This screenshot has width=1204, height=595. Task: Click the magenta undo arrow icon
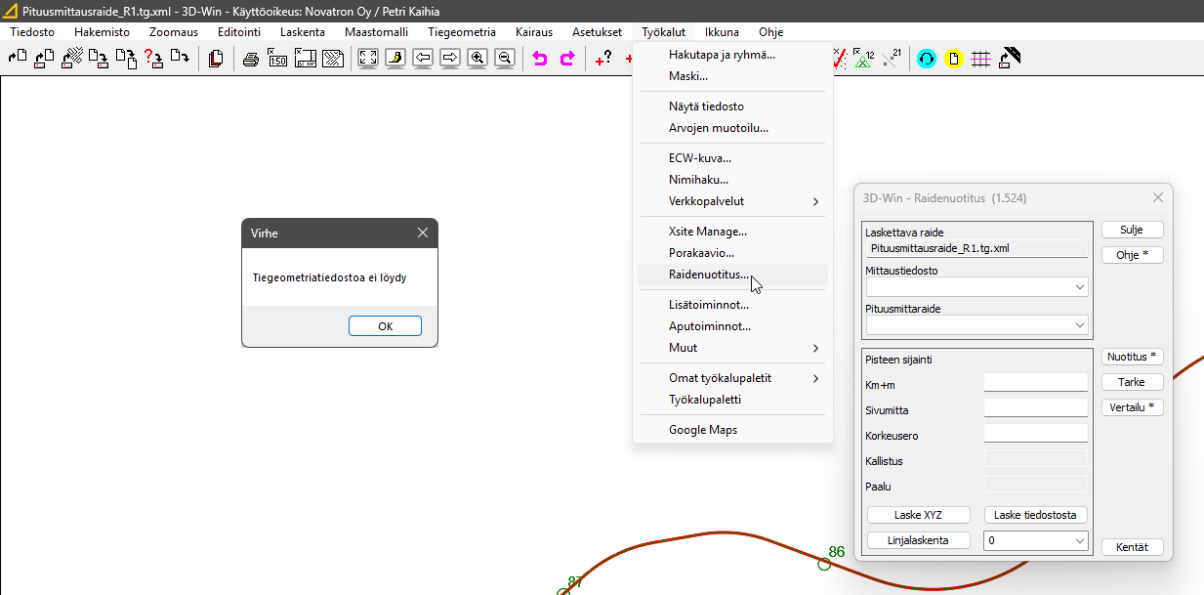[x=539, y=59]
